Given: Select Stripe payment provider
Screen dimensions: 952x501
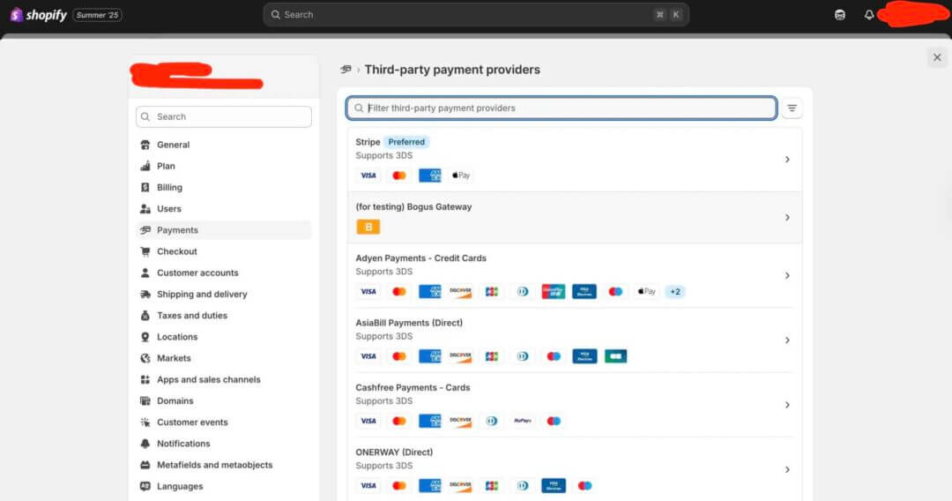Looking at the screenshot, I should 575,159.
